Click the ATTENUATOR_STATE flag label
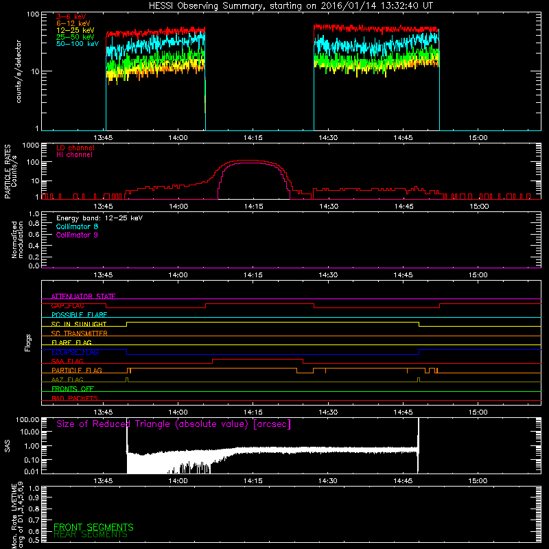Screen dimensions: 549x549 point(83,296)
